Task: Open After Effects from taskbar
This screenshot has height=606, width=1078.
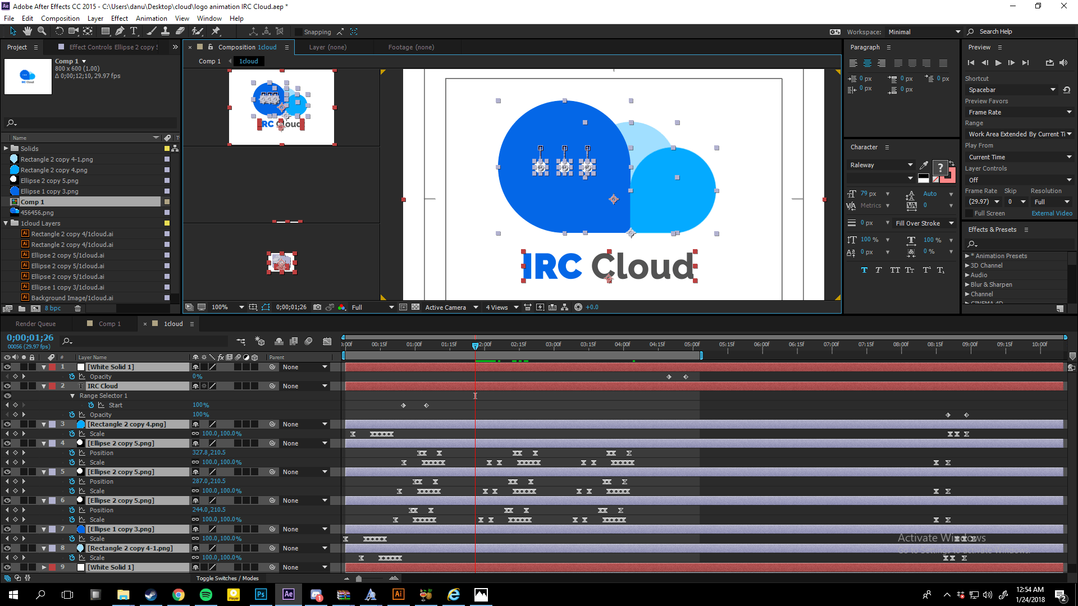Action: pyautogui.click(x=288, y=594)
